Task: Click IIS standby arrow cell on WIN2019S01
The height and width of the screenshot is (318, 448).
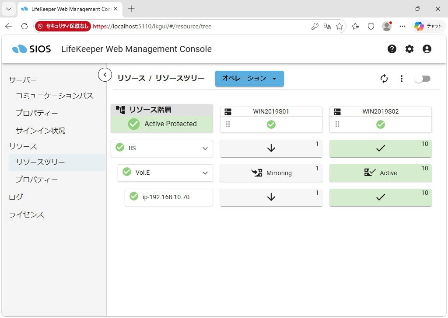Action: pyautogui.click(x=271, y=149)
